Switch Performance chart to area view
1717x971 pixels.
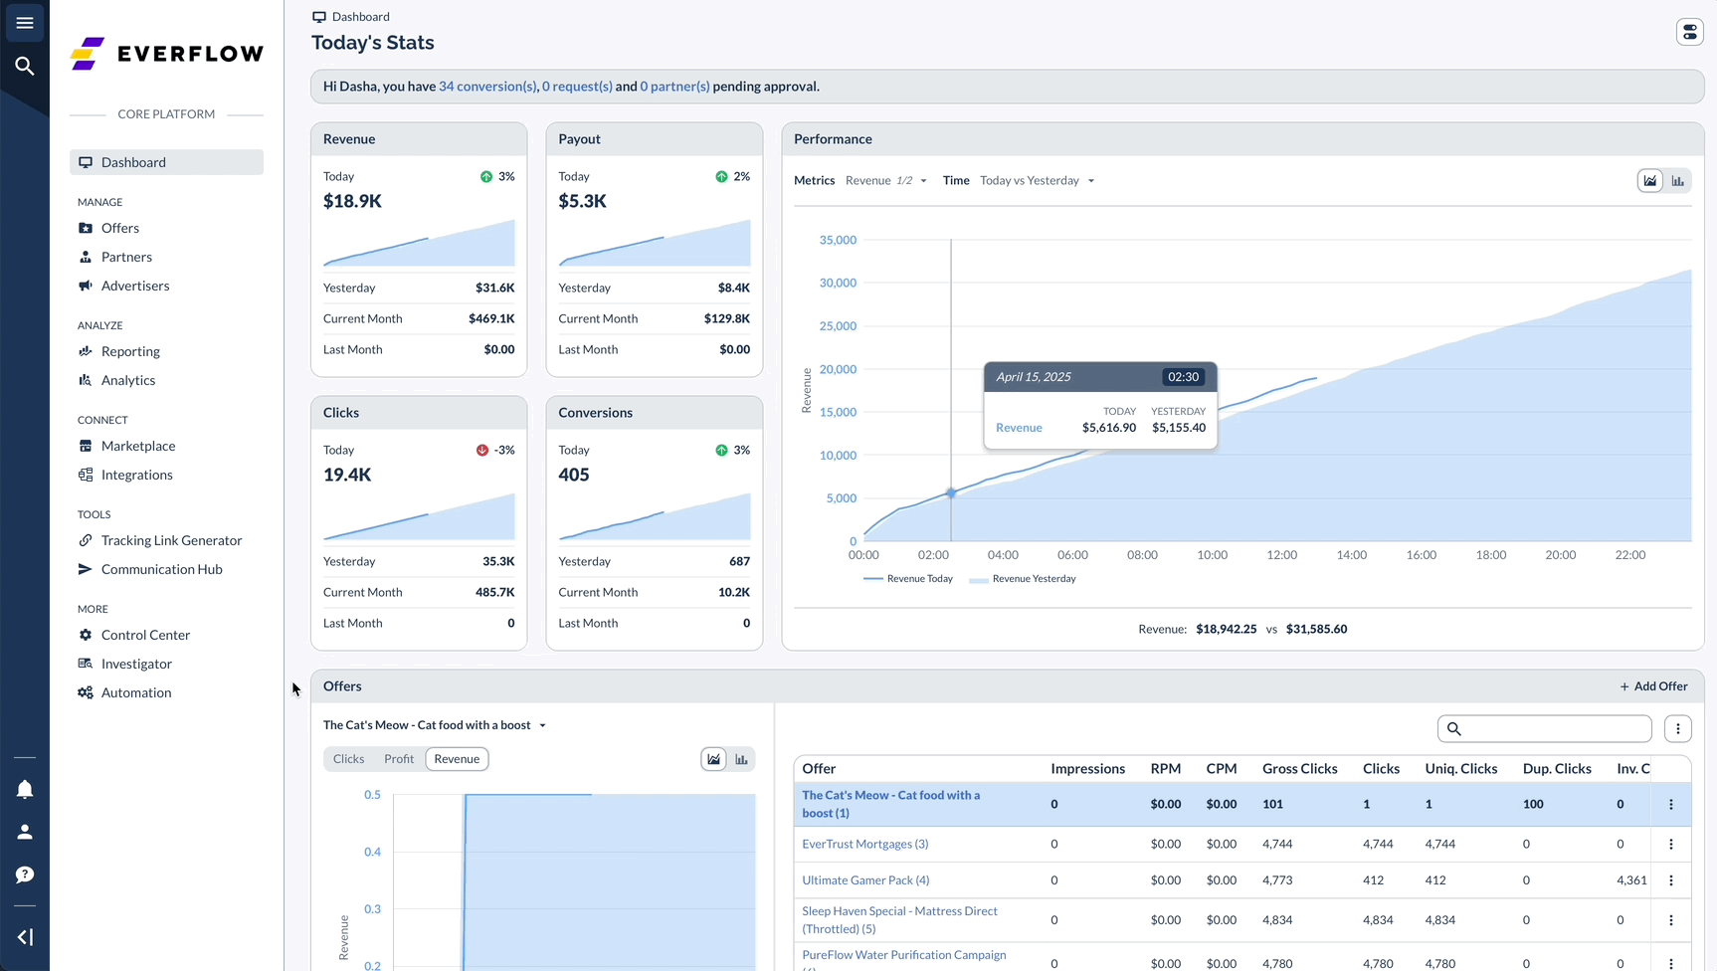click(x=1650, y=181)
